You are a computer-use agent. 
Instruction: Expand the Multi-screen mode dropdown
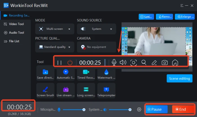point(55,29)
